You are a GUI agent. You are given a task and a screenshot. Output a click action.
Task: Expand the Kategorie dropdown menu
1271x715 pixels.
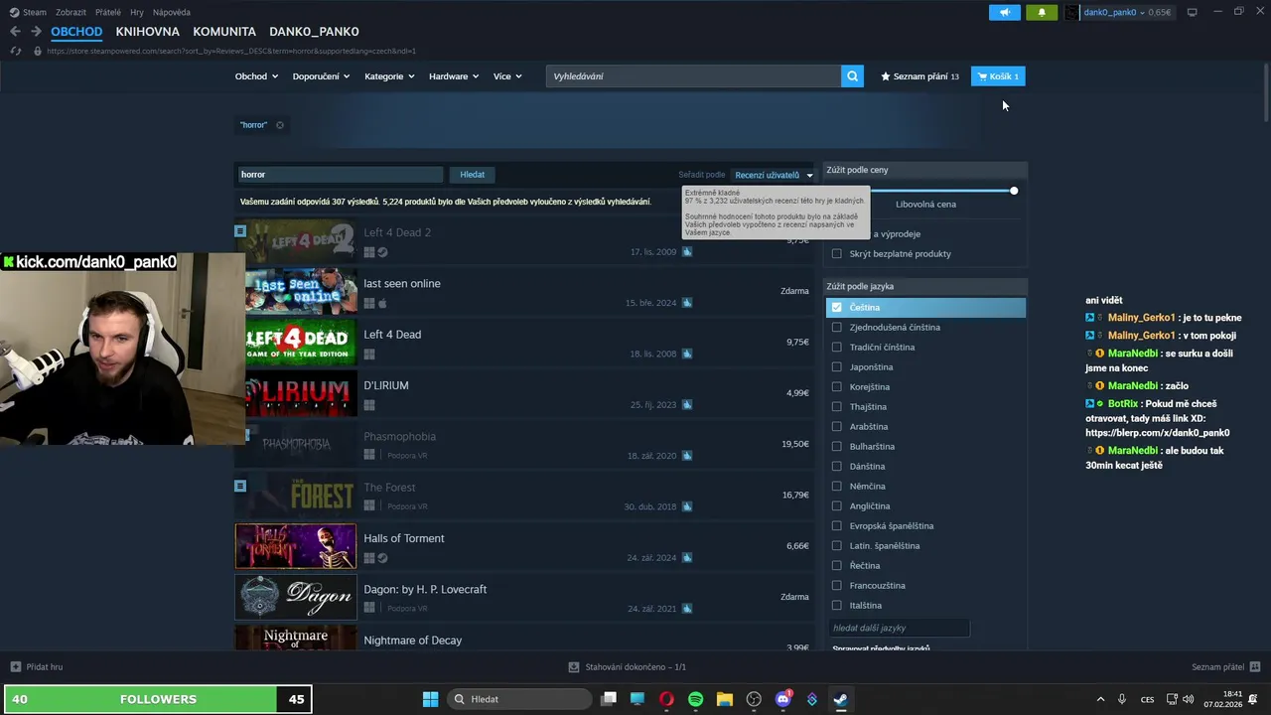(x=389, y=76)
